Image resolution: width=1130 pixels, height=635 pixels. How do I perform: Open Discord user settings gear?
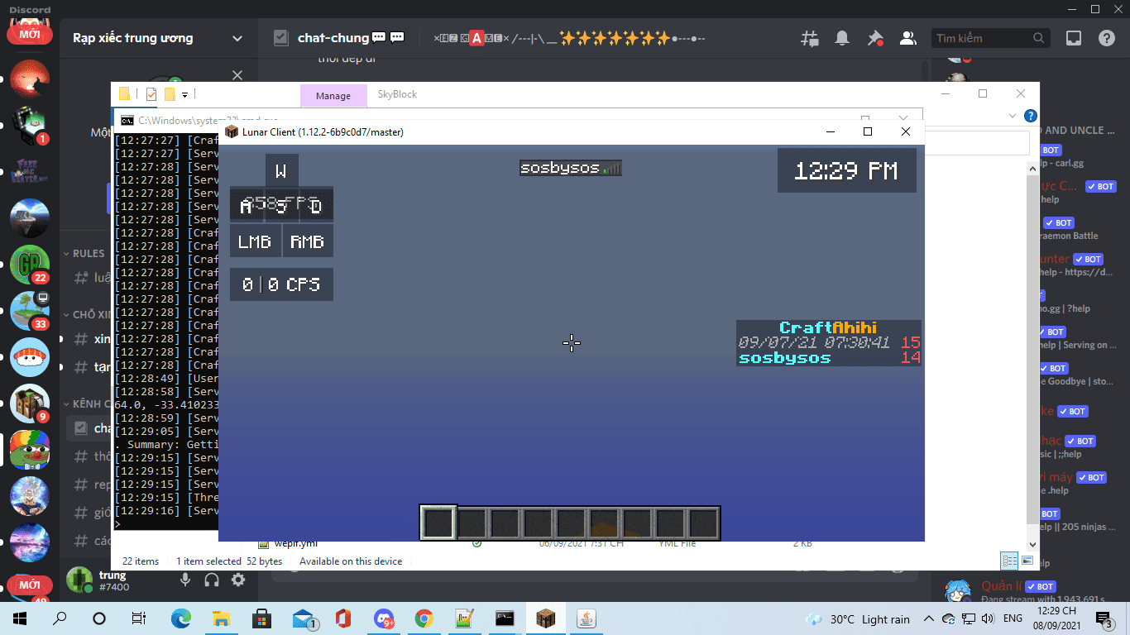pos(238,580)
